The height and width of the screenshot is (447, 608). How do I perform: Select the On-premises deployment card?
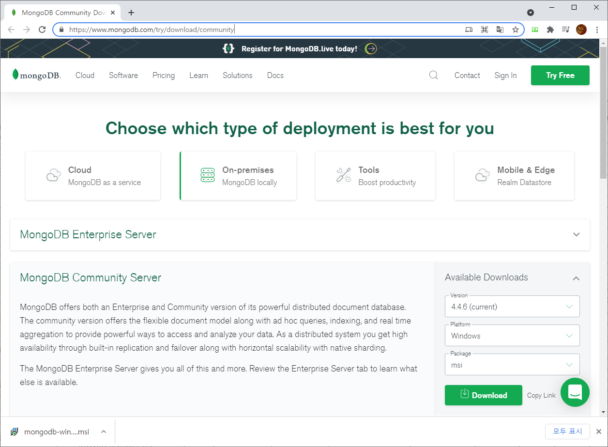point(238,176)
